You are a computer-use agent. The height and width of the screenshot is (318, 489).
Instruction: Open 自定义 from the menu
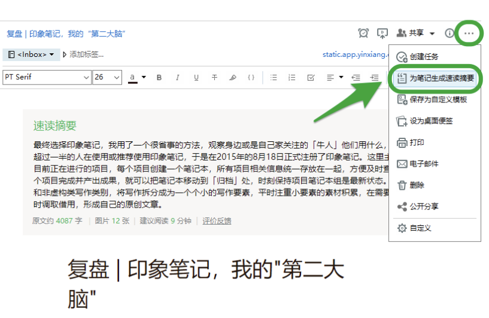(x=435, y=228)
